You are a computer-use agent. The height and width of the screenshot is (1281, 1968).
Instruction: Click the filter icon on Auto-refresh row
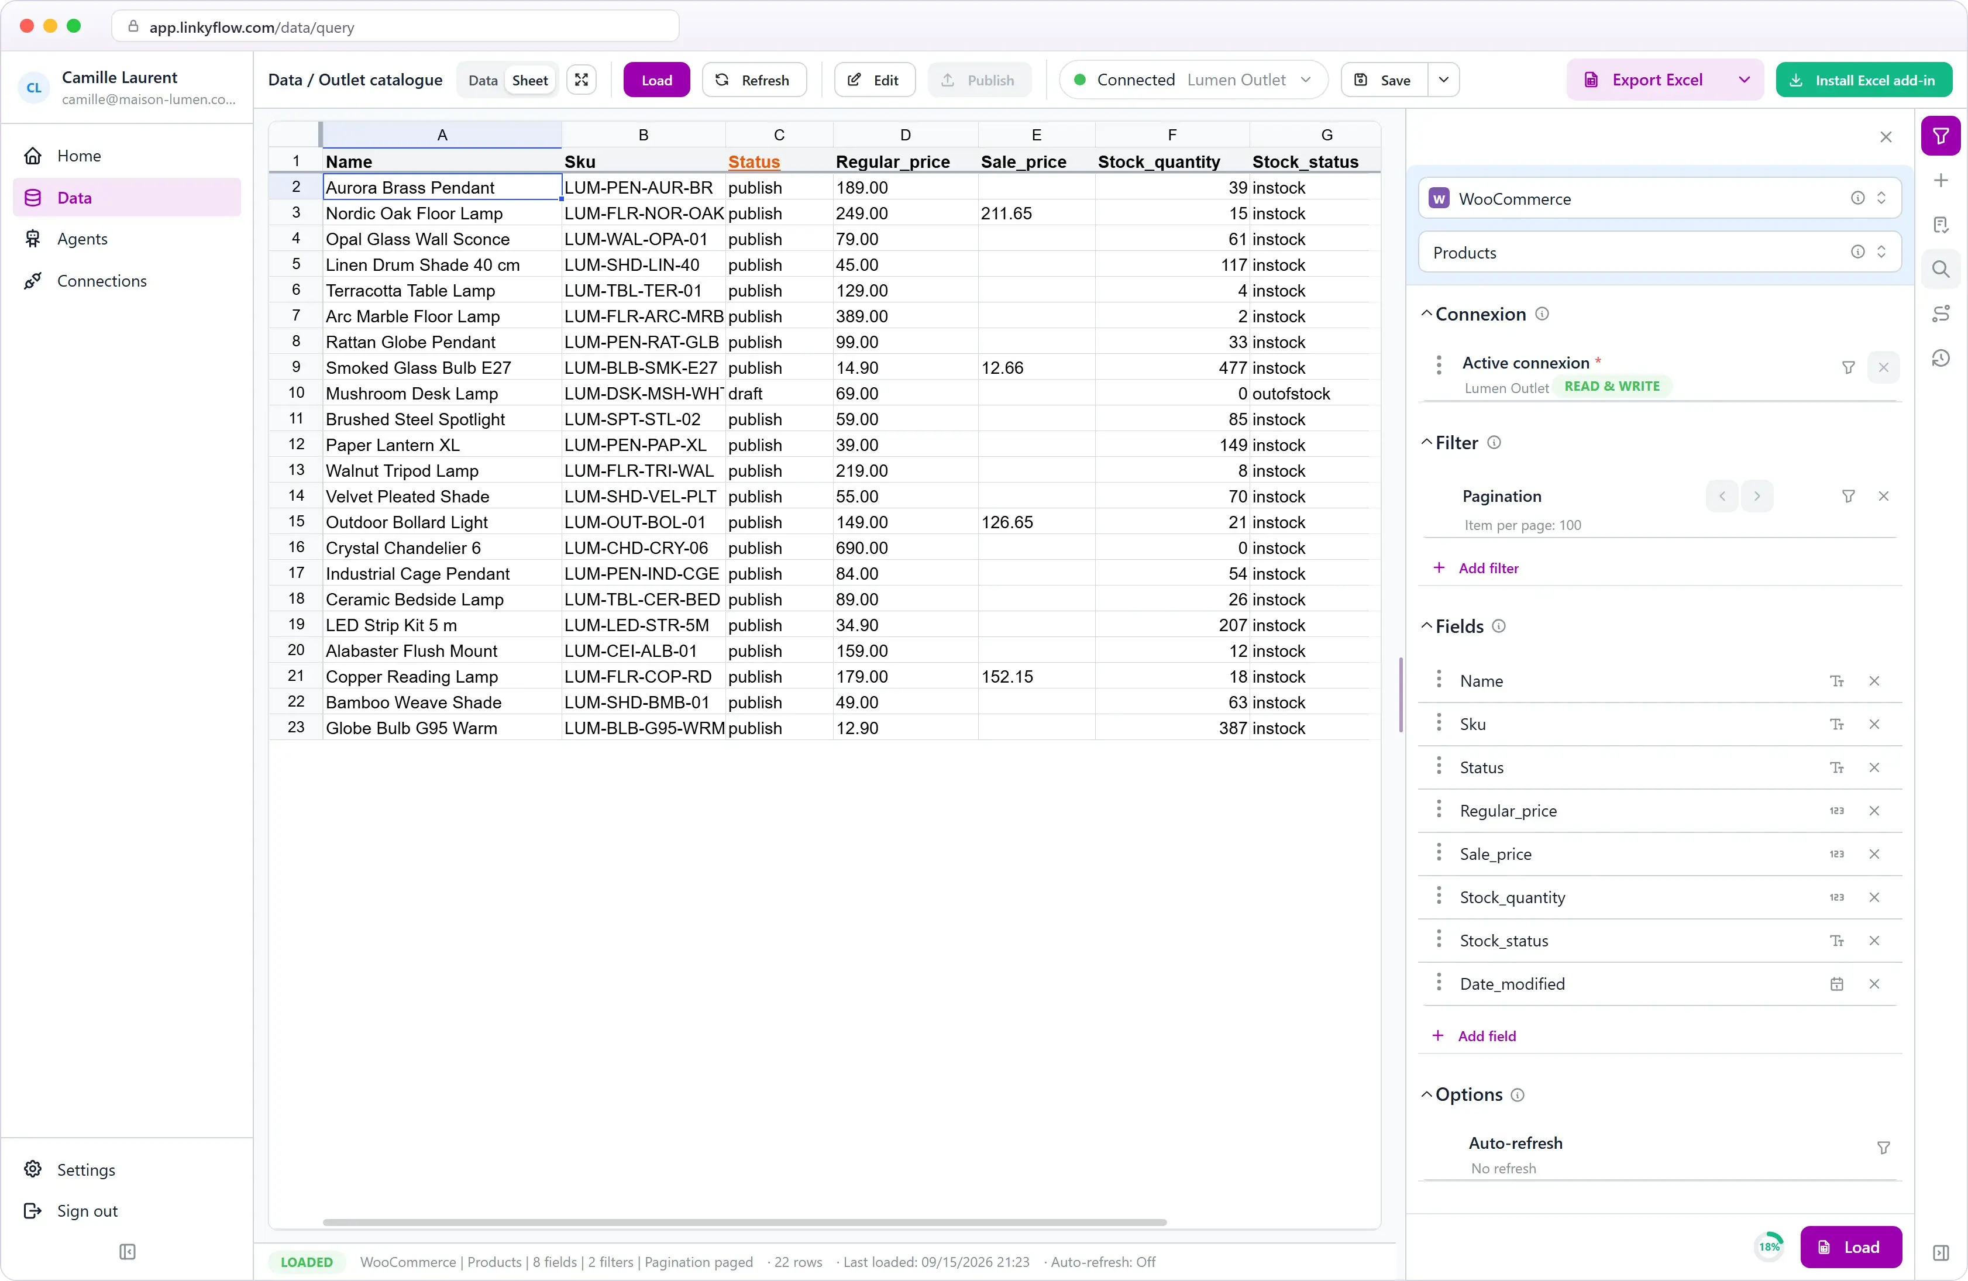coord(1883,1148)
